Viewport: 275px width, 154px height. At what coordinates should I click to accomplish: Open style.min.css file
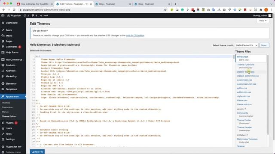point(244,96)
